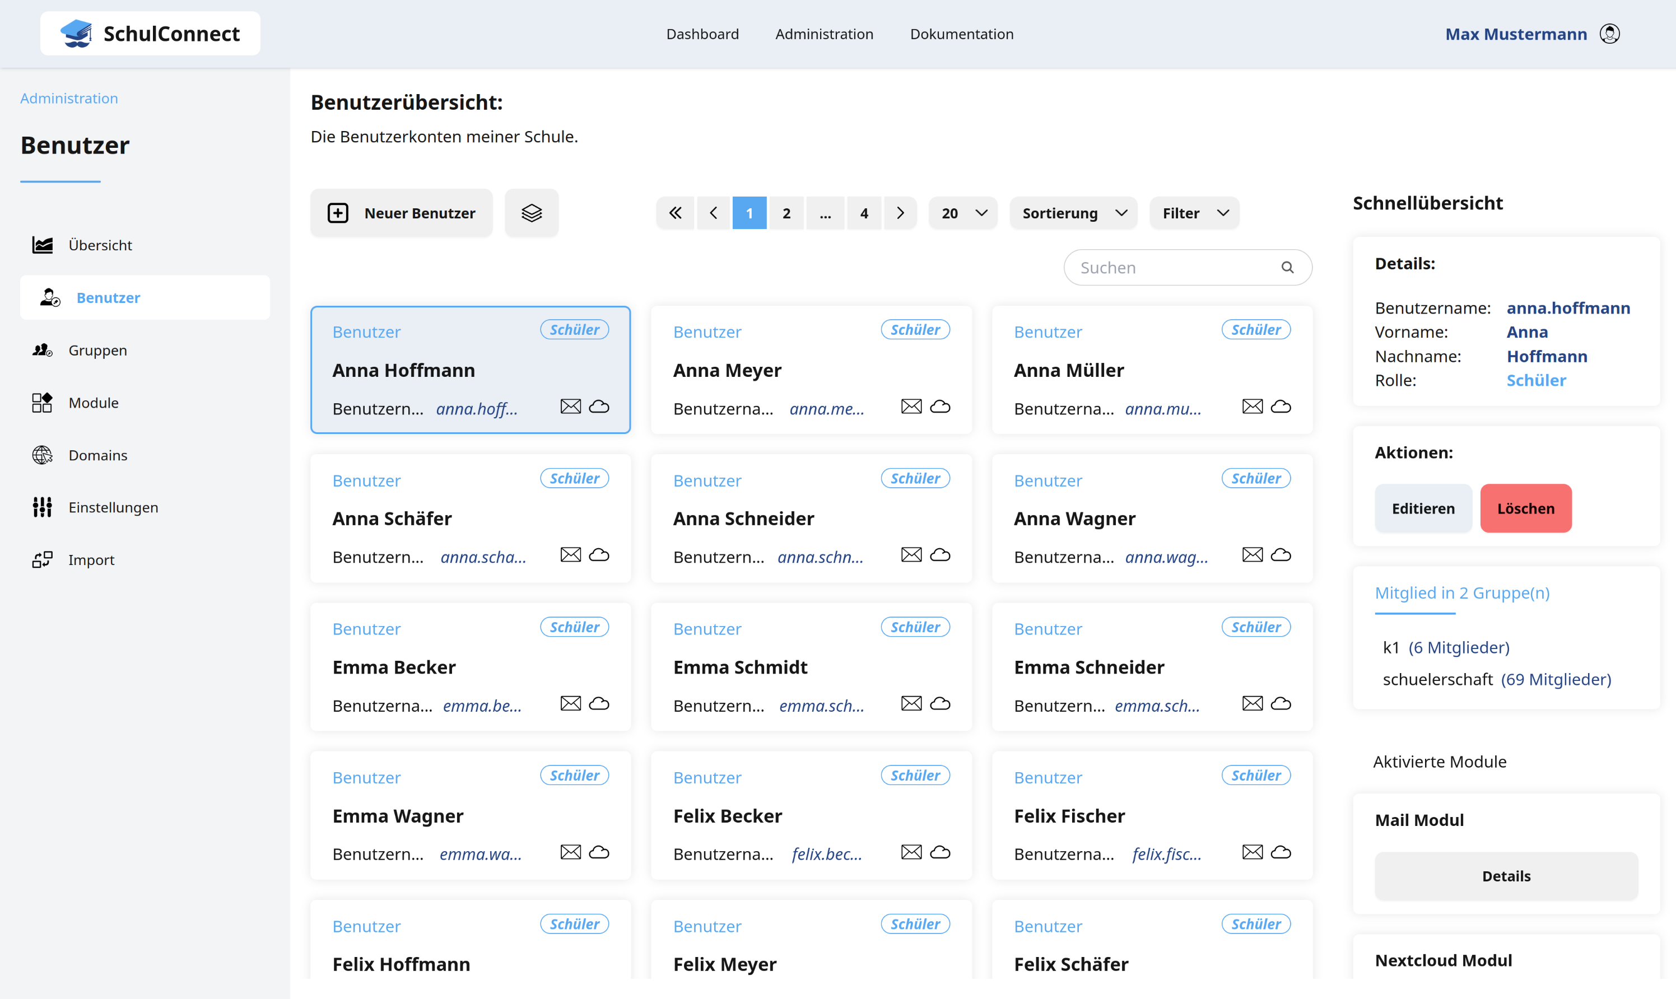Click current page 1 button
The image size is (1676, 999).
coord(749,213)
